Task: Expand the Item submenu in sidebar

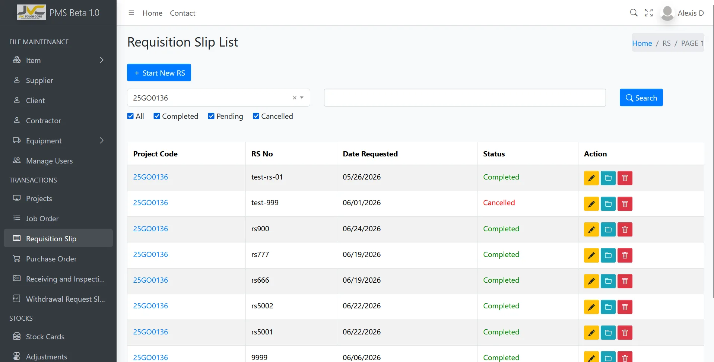Action: 58,60
